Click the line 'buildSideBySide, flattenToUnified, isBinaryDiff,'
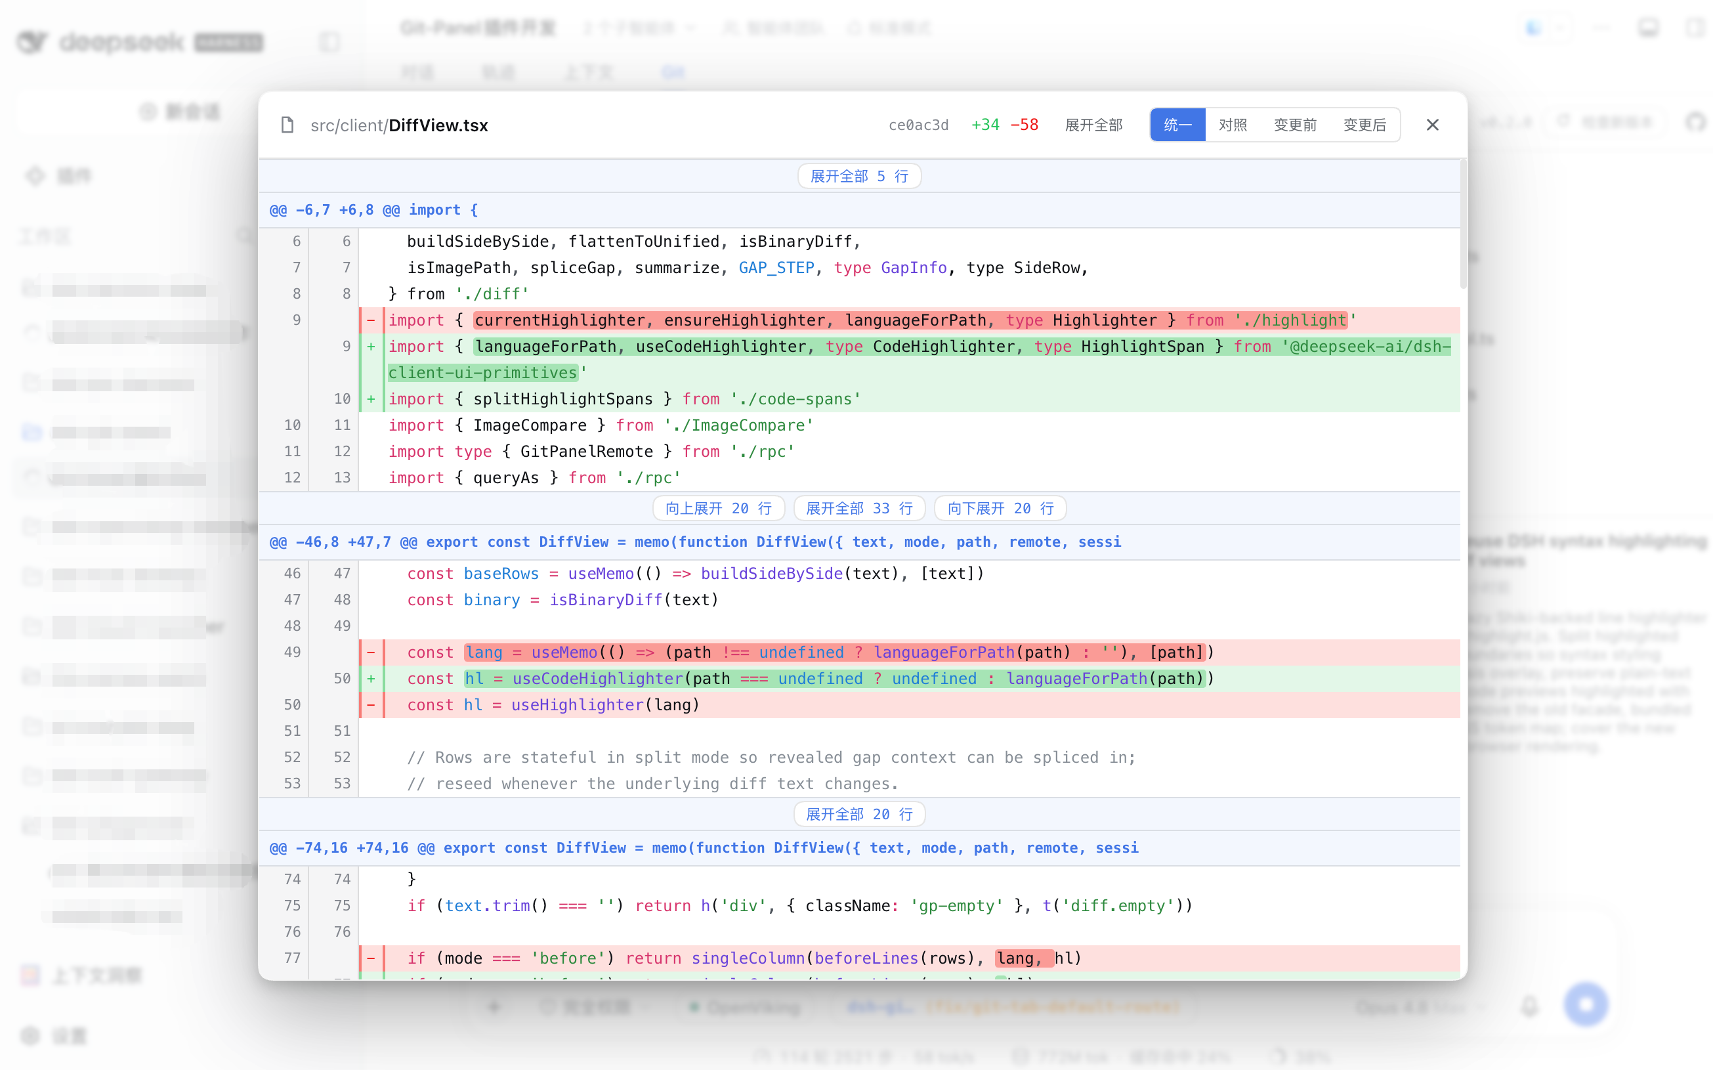The height and width of the screenshot is (1070, 1713). click(x=633, y=242)
